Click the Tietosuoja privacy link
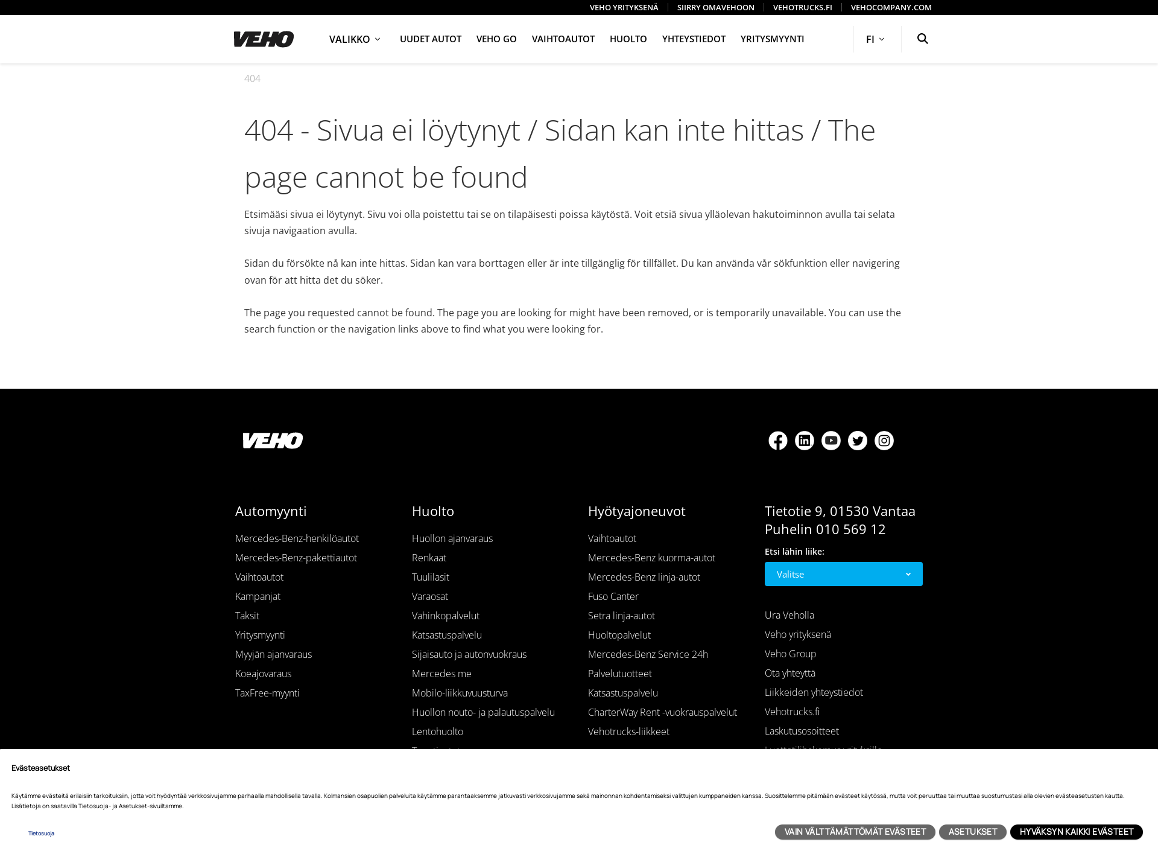Viewport: 1158px width, 845px height. pos(40,834)
